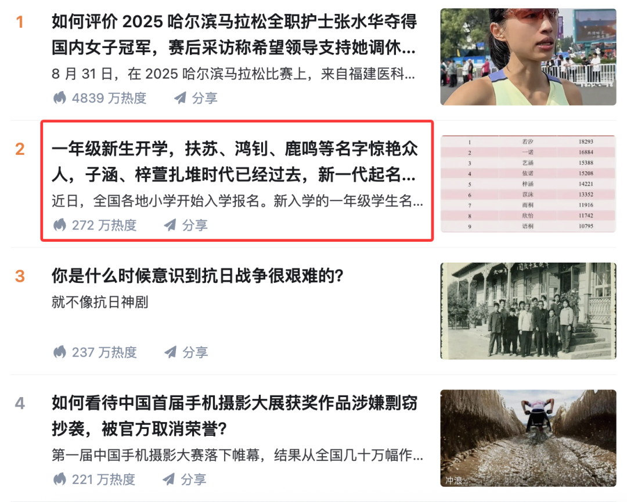Click flame icon beside 272 万热度
Image resolution: width=627 pixels, height=502 pixels.
click(x=60, y=225)
